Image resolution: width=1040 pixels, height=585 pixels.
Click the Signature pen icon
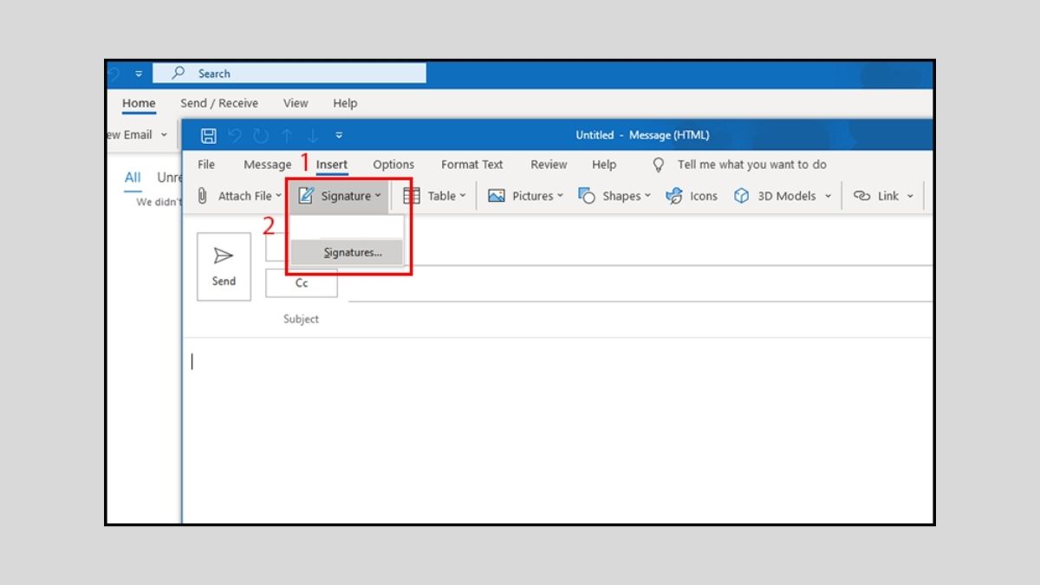click(306, 196)
